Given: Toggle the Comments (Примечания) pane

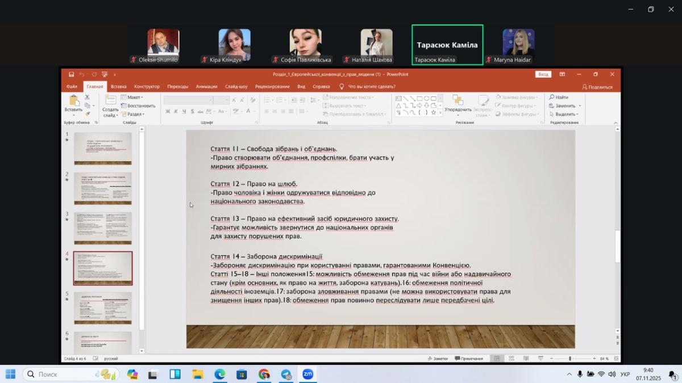Looking at the screenshot, I should 468,359.
